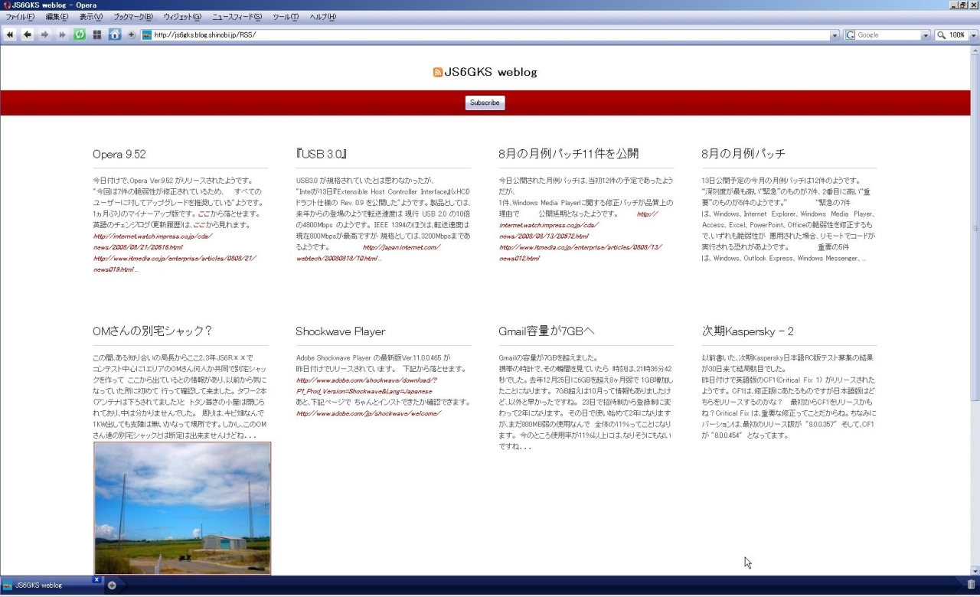Open the zoom level dropdown
The image size is (980, 597).
point(974,35)
